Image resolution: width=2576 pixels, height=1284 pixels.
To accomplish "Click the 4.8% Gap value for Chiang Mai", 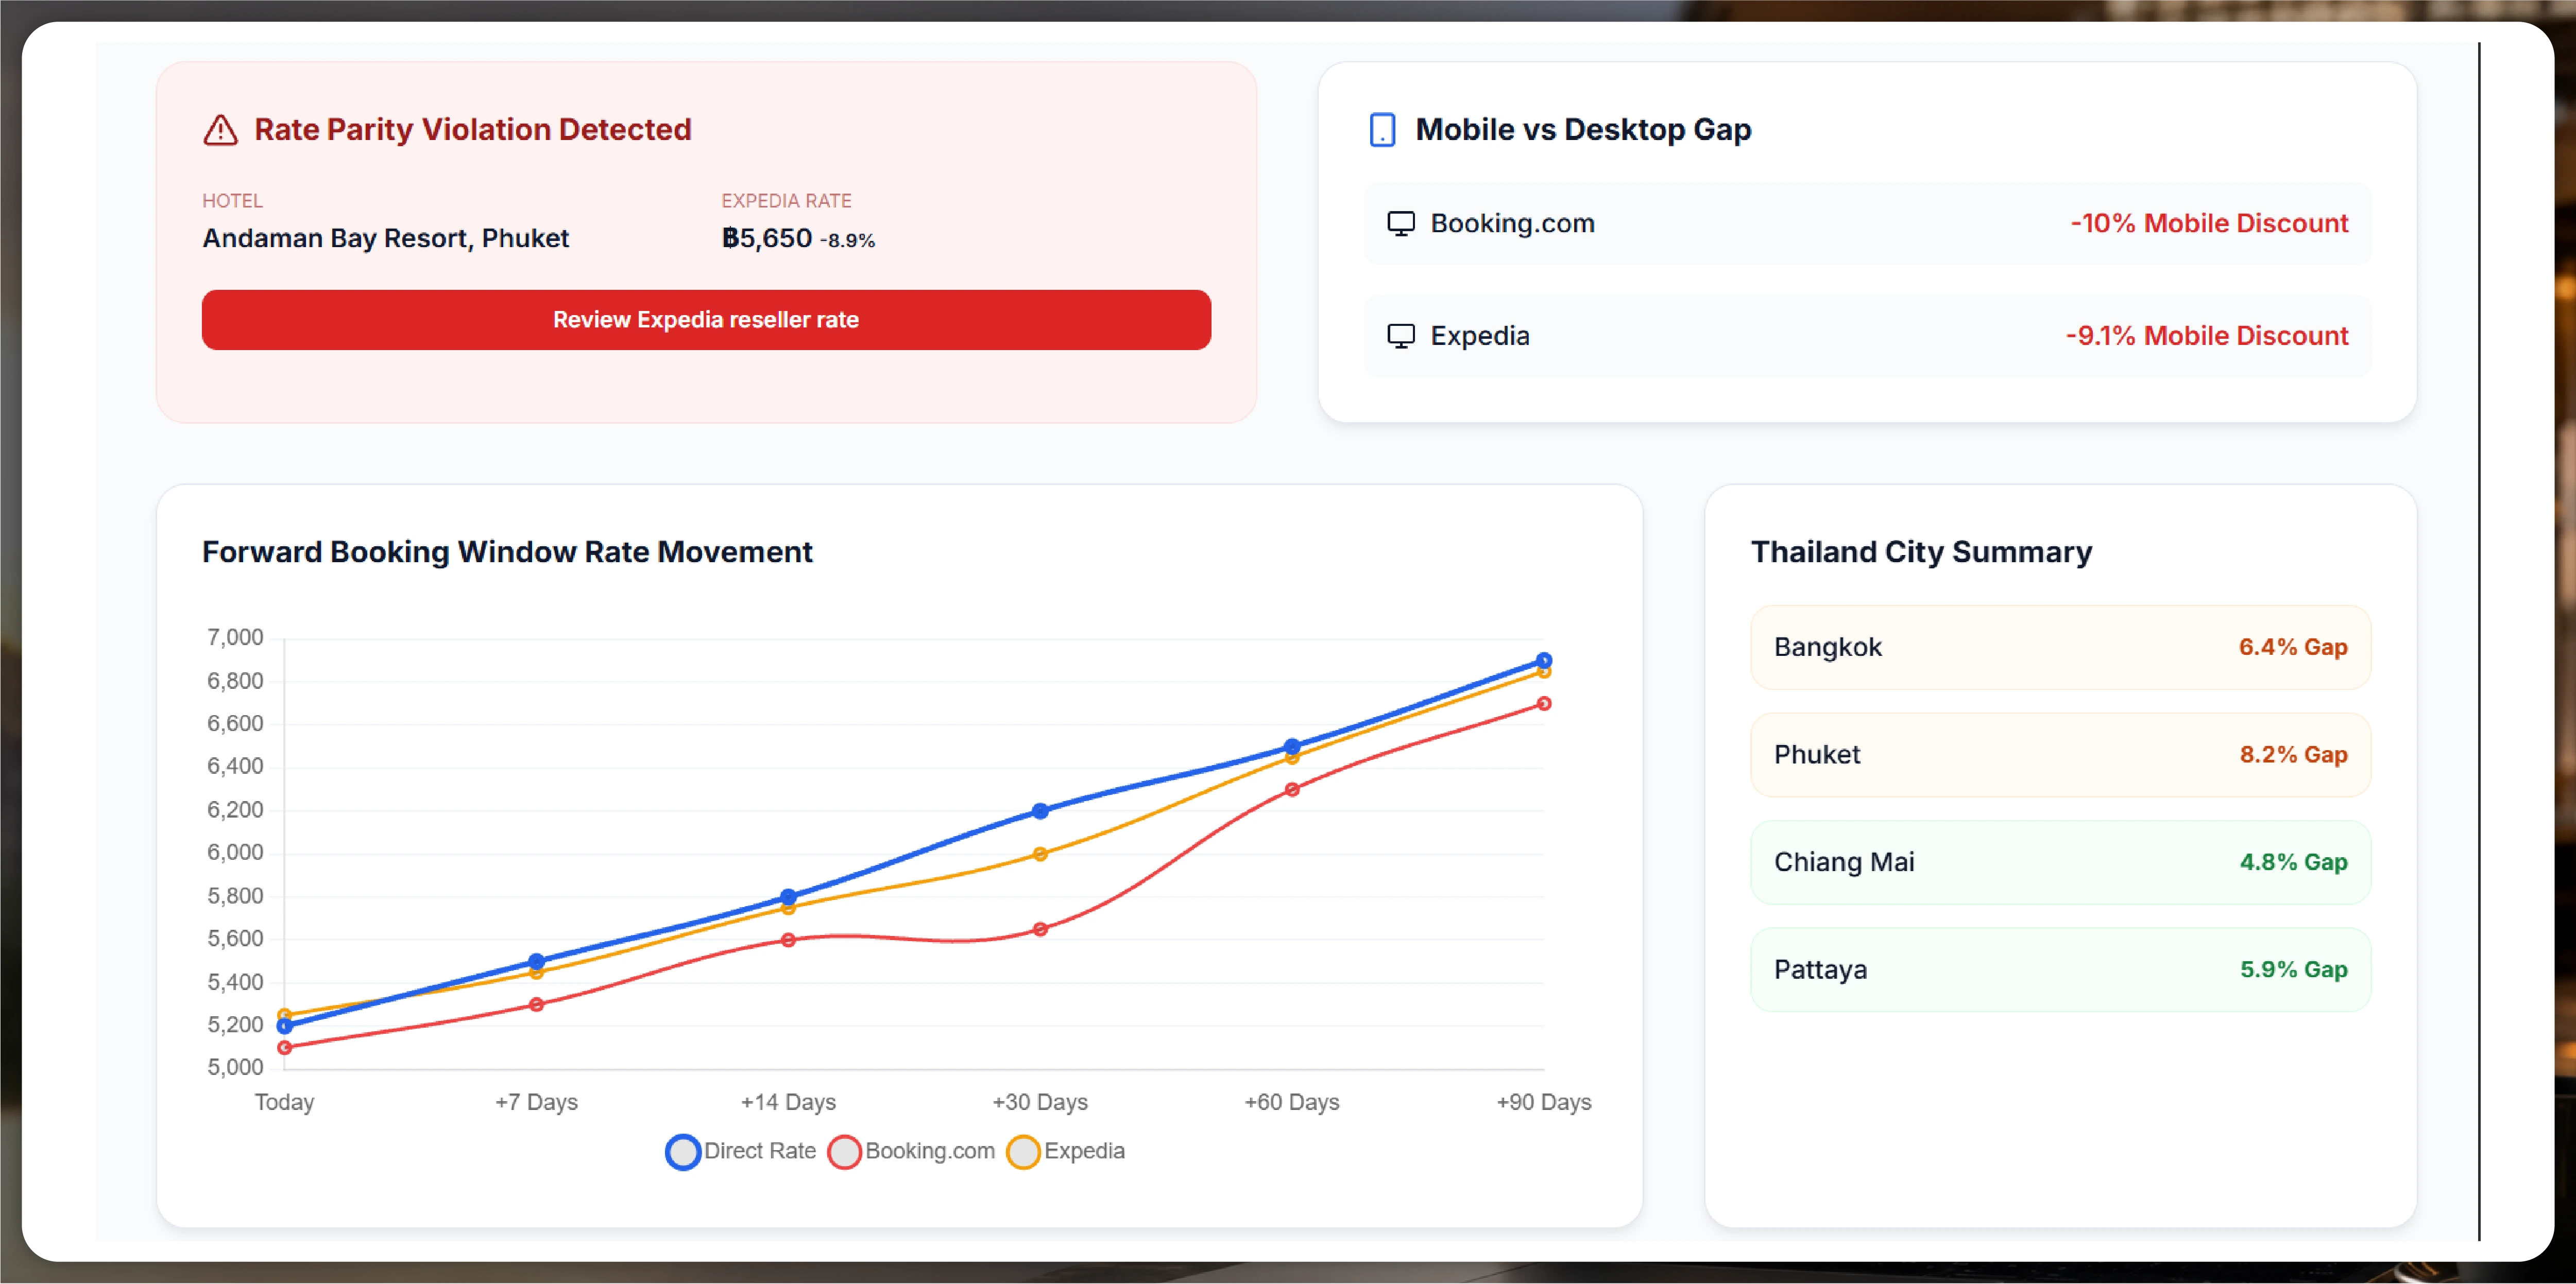I will (x=2293, y=862).
